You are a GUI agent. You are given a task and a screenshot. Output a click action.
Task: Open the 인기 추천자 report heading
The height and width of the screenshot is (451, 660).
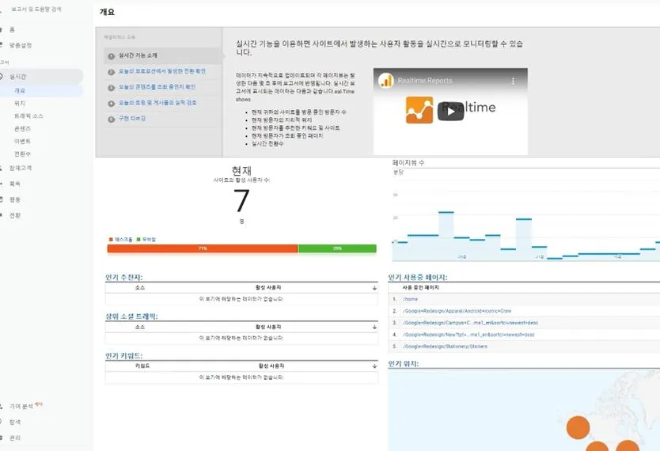(123, 277)
